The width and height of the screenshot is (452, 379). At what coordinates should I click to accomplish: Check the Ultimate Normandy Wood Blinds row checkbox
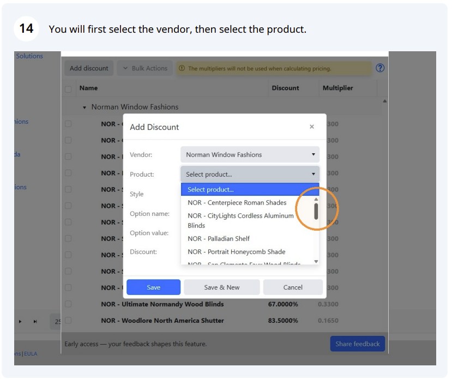pos(68,304)
